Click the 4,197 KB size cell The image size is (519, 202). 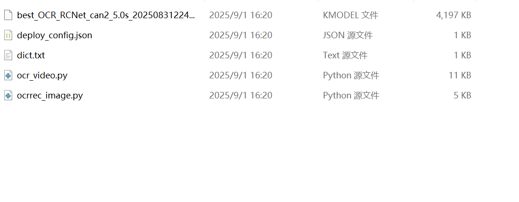point(453,15)
